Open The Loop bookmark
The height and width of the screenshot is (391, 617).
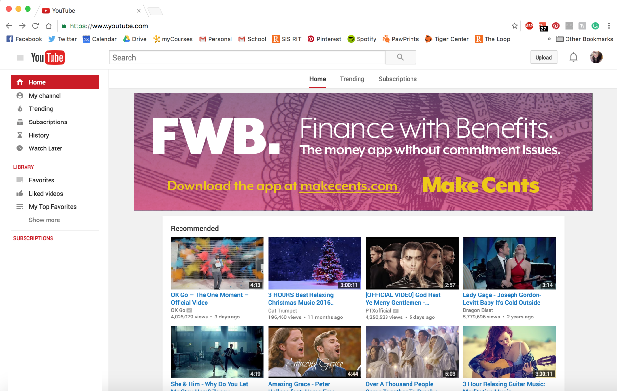(492, 39)
